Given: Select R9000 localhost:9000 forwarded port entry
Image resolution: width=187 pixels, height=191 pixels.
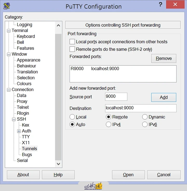Looking at the screenshot, I should pos(95,69).
